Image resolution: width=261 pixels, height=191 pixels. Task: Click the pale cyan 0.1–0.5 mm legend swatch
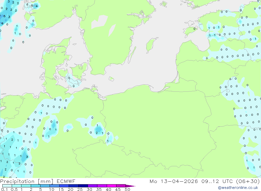7,186
